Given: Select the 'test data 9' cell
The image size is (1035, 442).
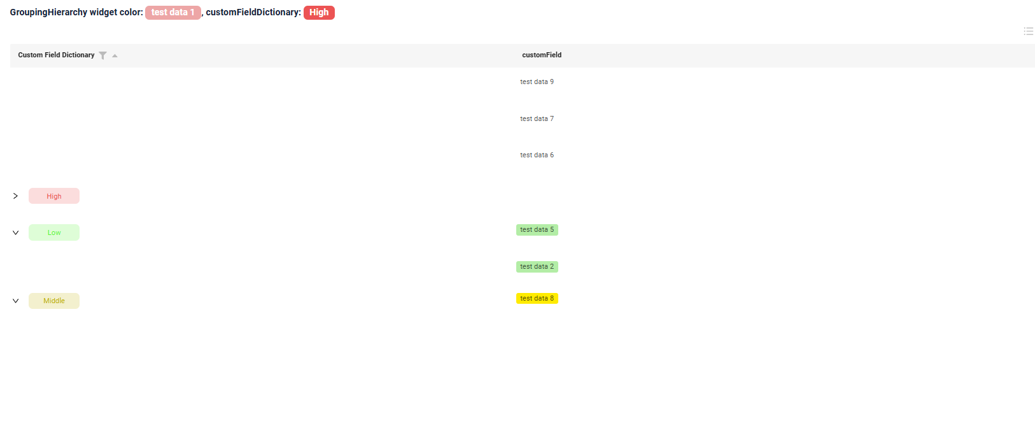Looking at the screenshot, I should (537, 82).
